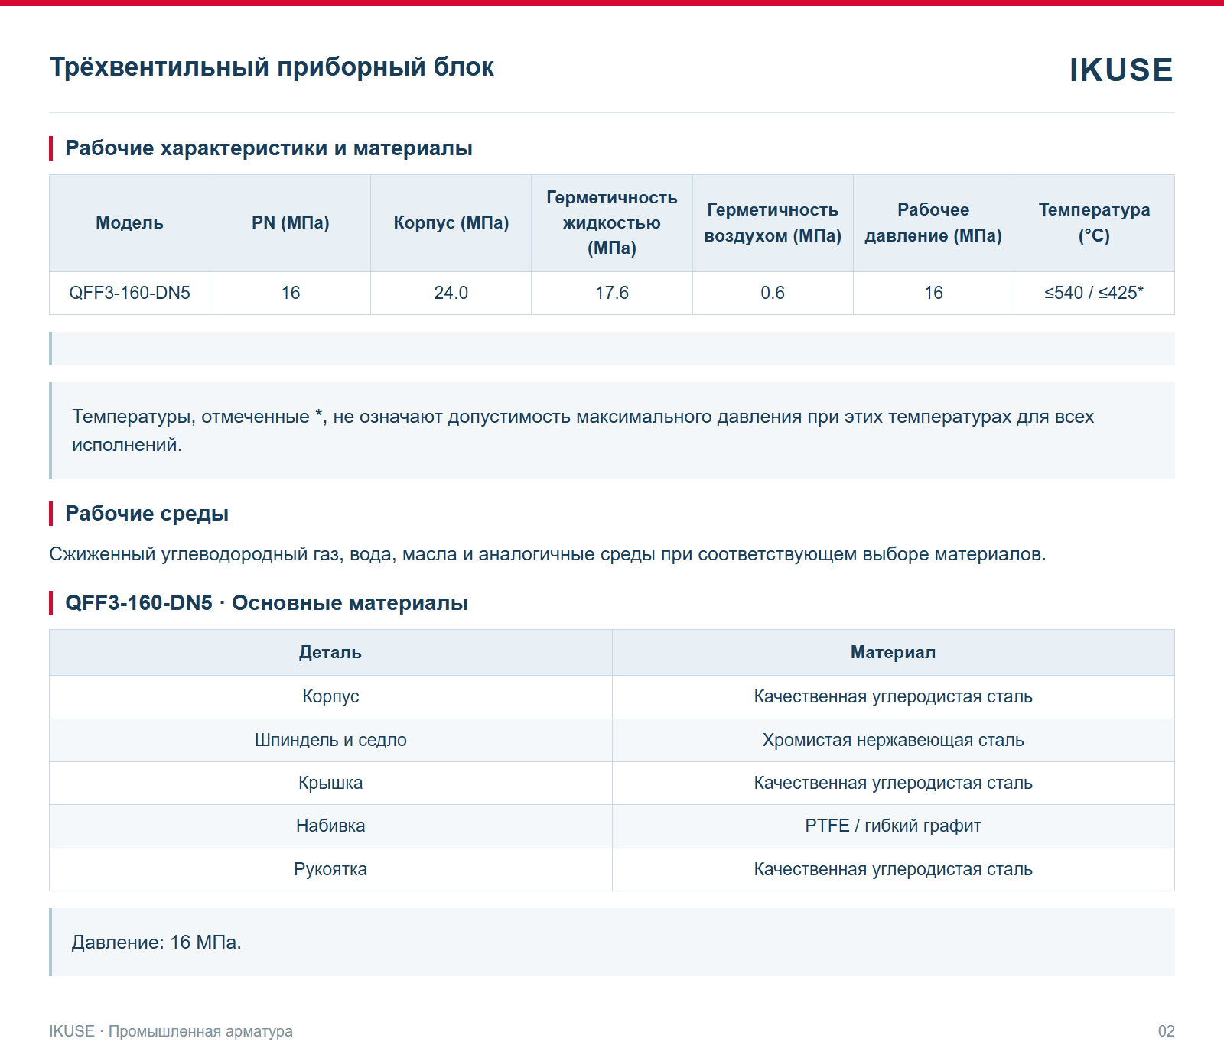Click the 'Набивка' cell

[x=330, y=826]
